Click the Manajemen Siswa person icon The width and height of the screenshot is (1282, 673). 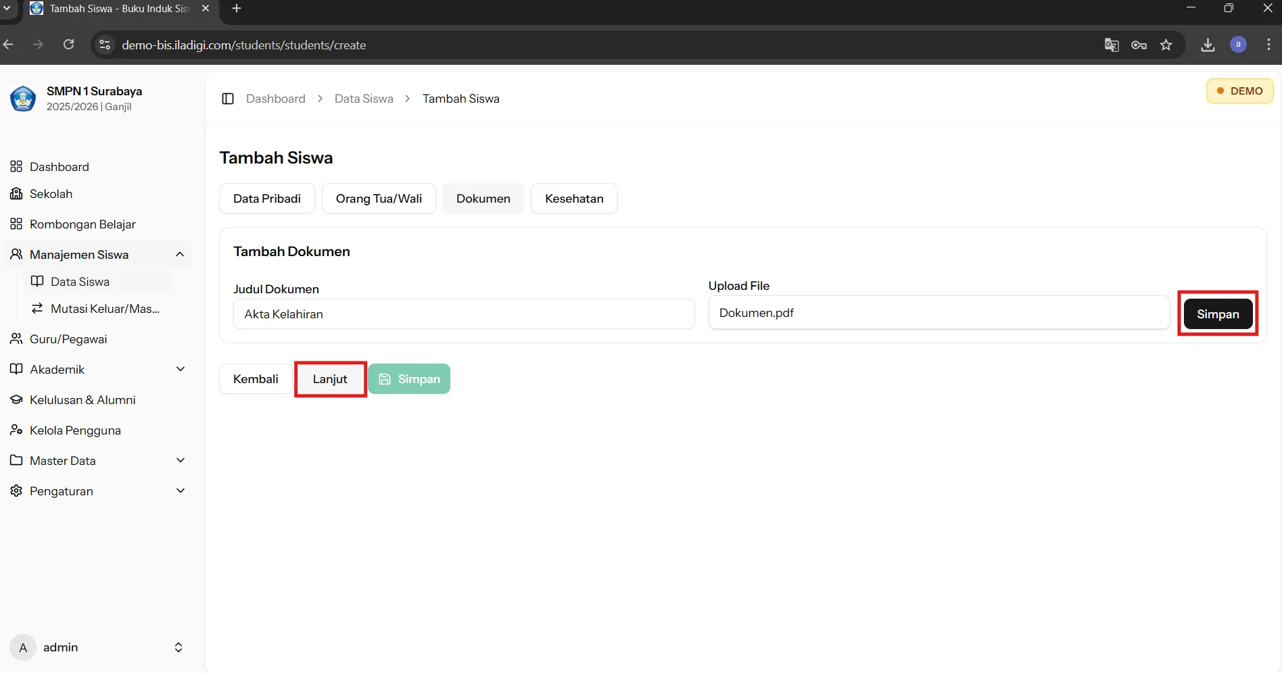click(x=16, y=254)
